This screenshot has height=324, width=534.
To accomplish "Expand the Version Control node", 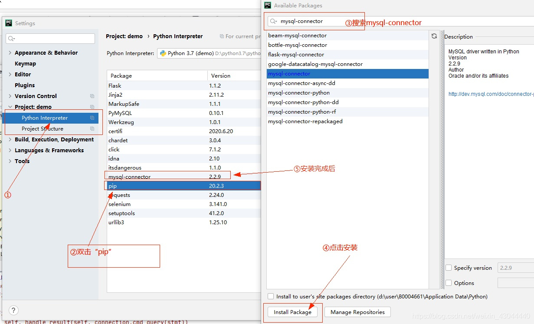I will coord(10,96).
